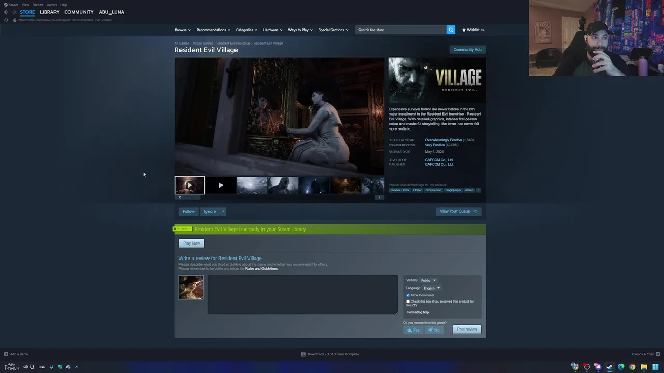Go back using the Steam back arrow
Screen dimensions: 664x373
[6, 12]
